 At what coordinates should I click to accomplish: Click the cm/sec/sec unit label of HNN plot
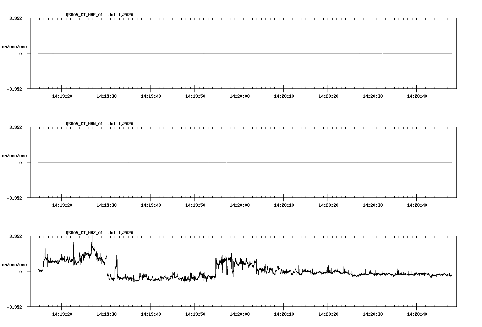click(x=14, y=156)
